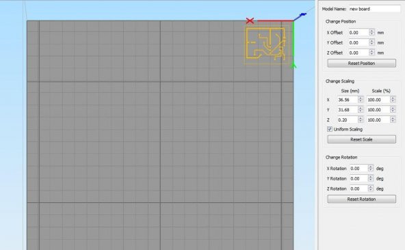Click the Reset Position button
Image resolution: width=405 pixels, height=250 pixels.
tap(361, 64)
